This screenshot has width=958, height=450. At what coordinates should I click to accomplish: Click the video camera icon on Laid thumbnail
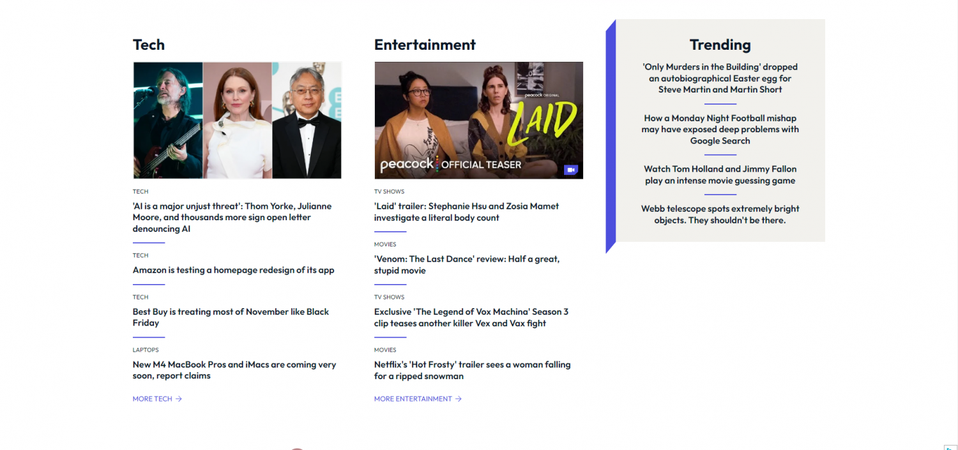pyautogui.click(x=570, y=170)
